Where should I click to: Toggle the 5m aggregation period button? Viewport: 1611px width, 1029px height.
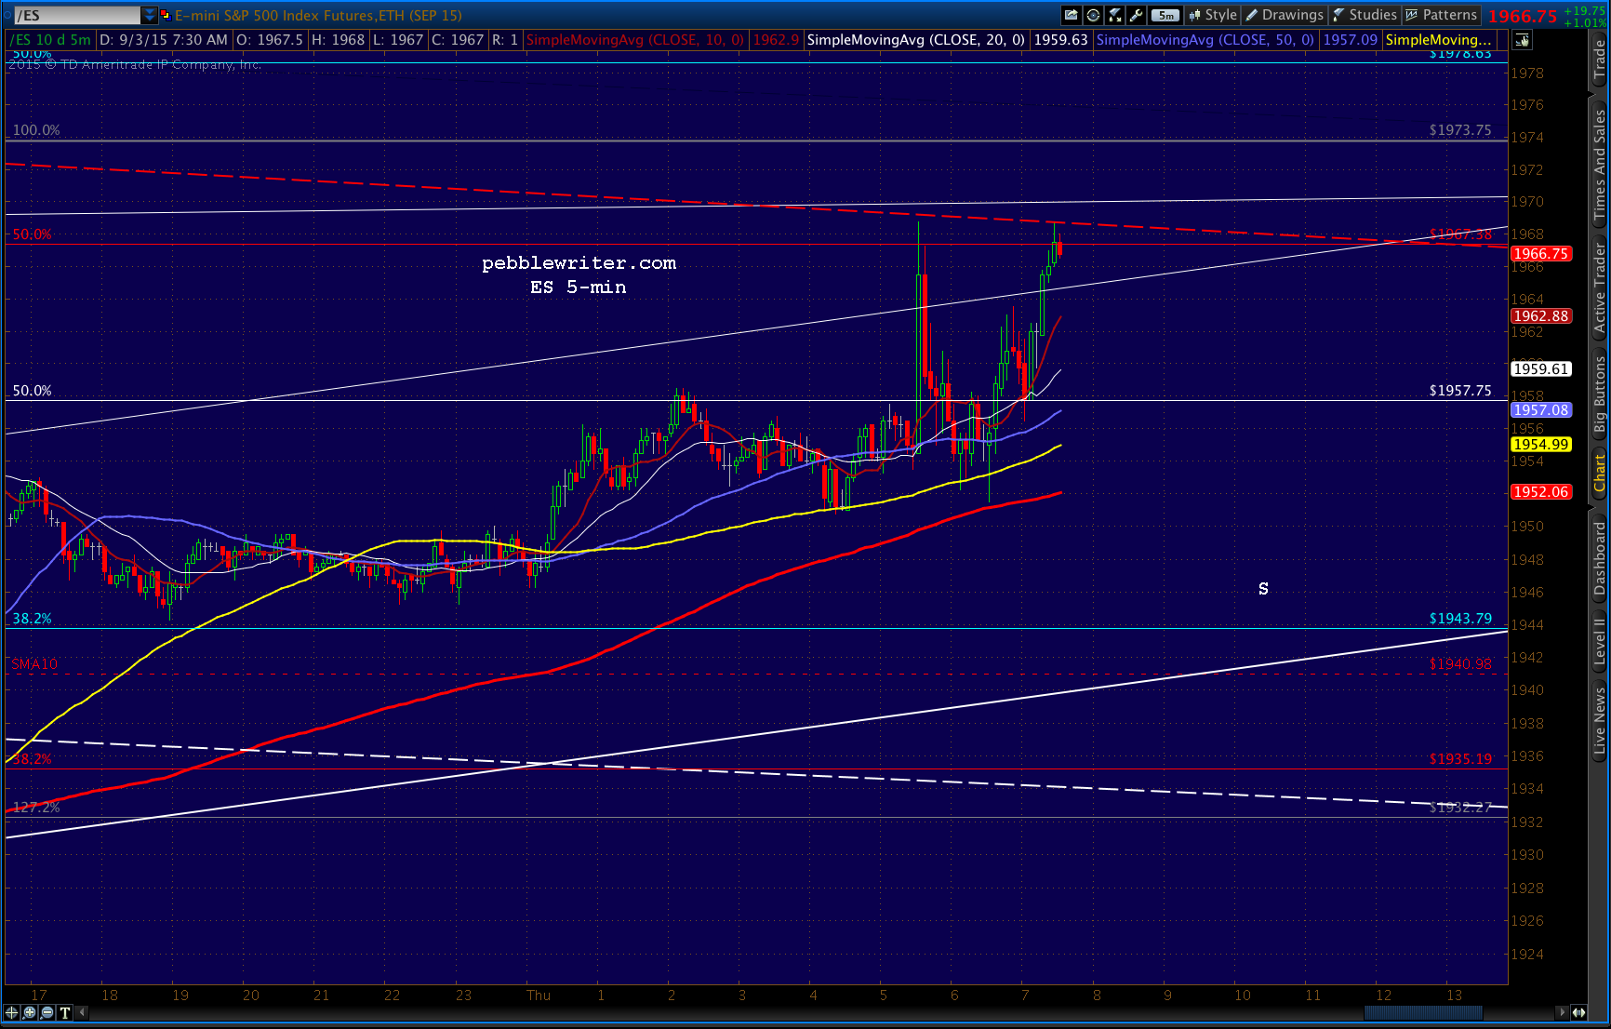[x=1165, y=15]
